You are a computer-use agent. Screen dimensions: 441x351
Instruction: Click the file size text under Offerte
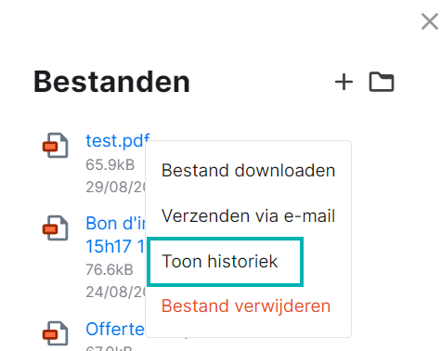[109, 348]
